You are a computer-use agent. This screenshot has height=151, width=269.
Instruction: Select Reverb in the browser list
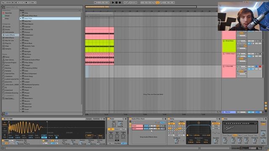tap(27, 101)
